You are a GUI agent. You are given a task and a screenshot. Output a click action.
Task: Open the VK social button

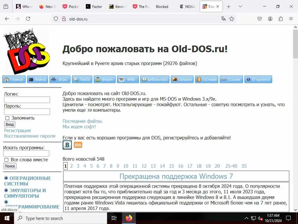[67, 145]
